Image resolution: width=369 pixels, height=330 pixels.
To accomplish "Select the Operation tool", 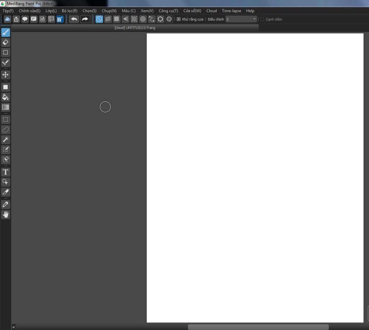I will (6, 182).
